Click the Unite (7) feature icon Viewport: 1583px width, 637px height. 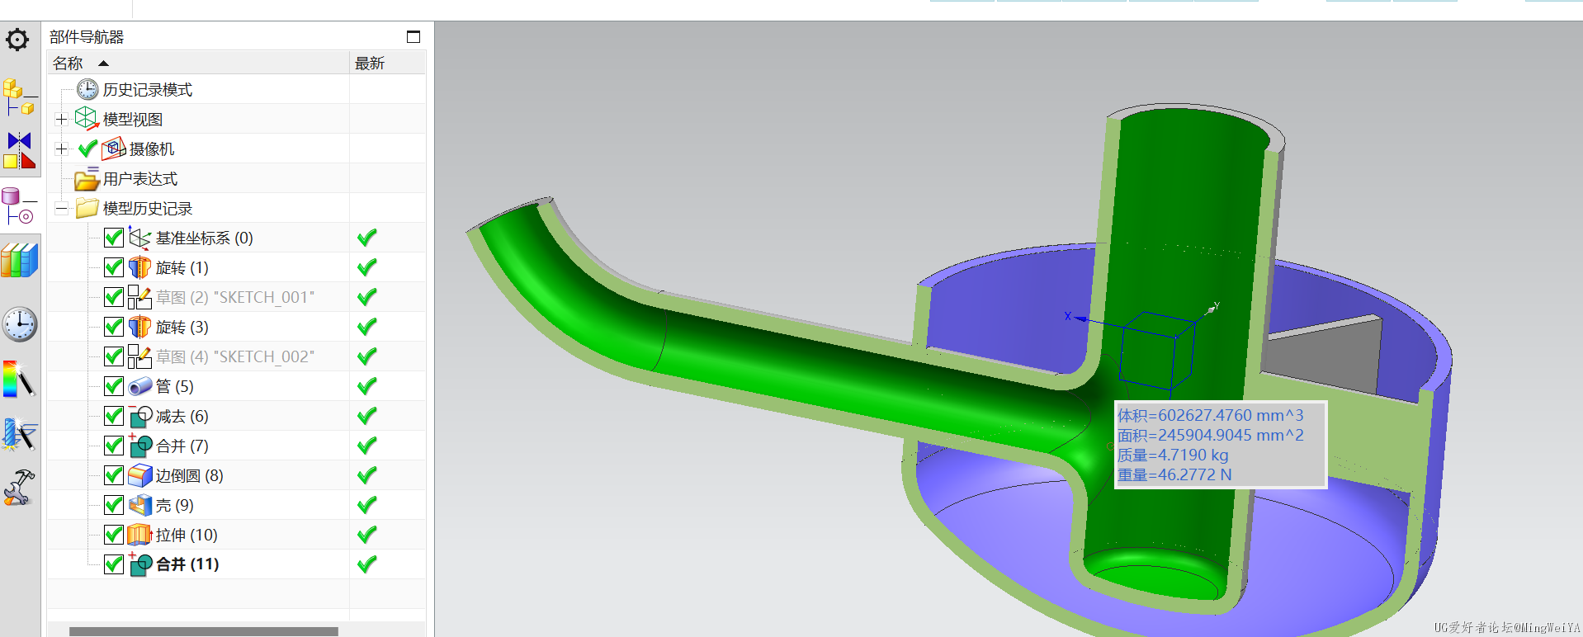pyautogui.click(x=139, y=446)
